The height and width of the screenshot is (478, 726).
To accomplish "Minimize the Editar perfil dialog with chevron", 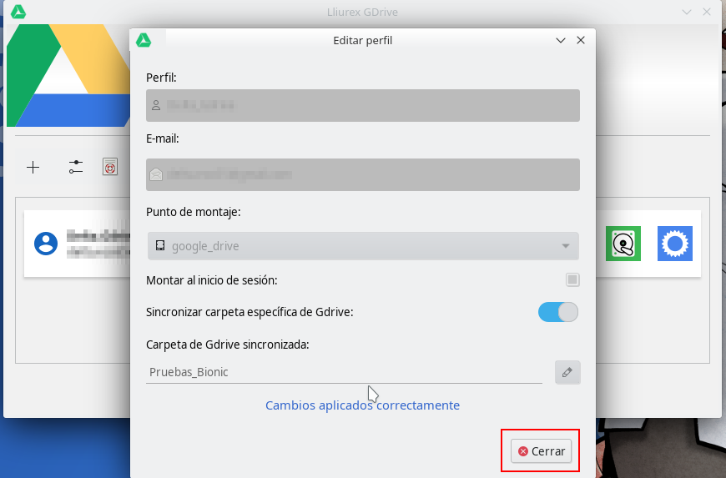I will (x=561, y=40).
